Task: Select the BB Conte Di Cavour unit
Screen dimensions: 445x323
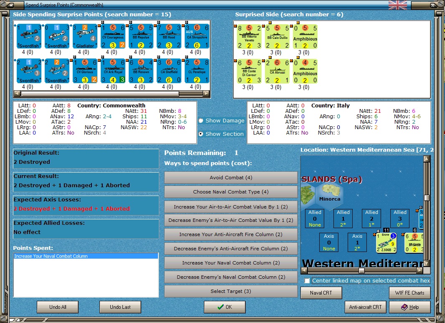Action: pos(249,71)
